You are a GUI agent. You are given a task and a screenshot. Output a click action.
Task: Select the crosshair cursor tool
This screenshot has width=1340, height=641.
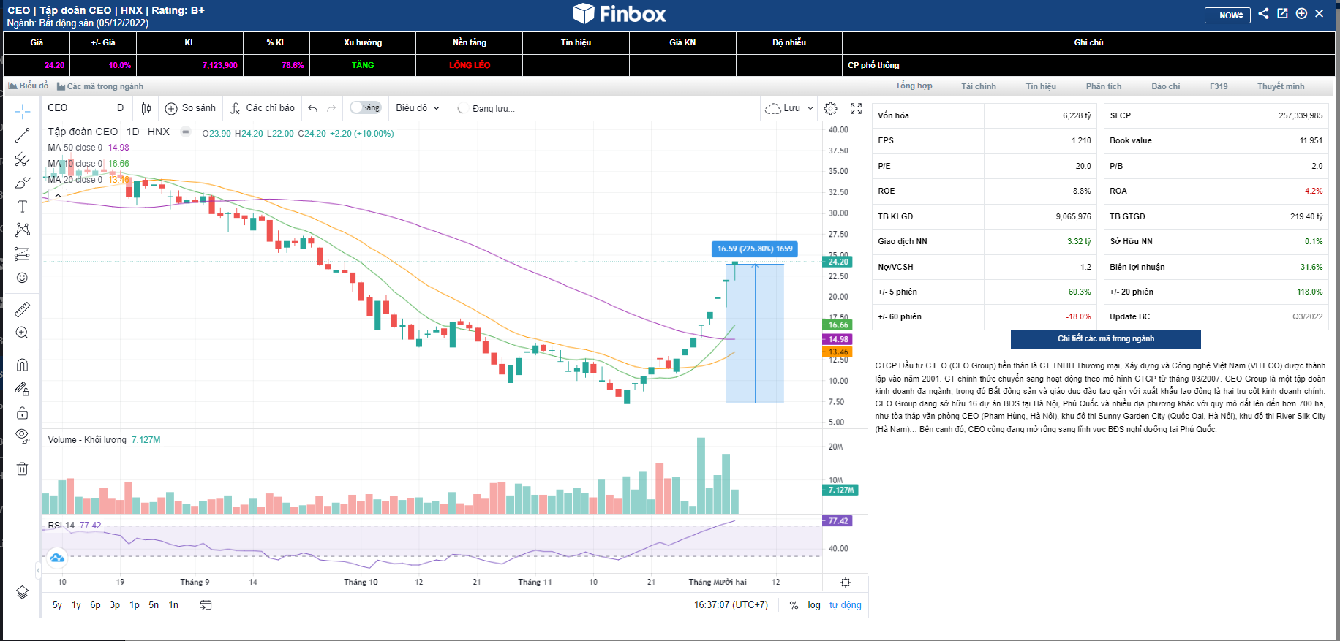pos(23,112)
